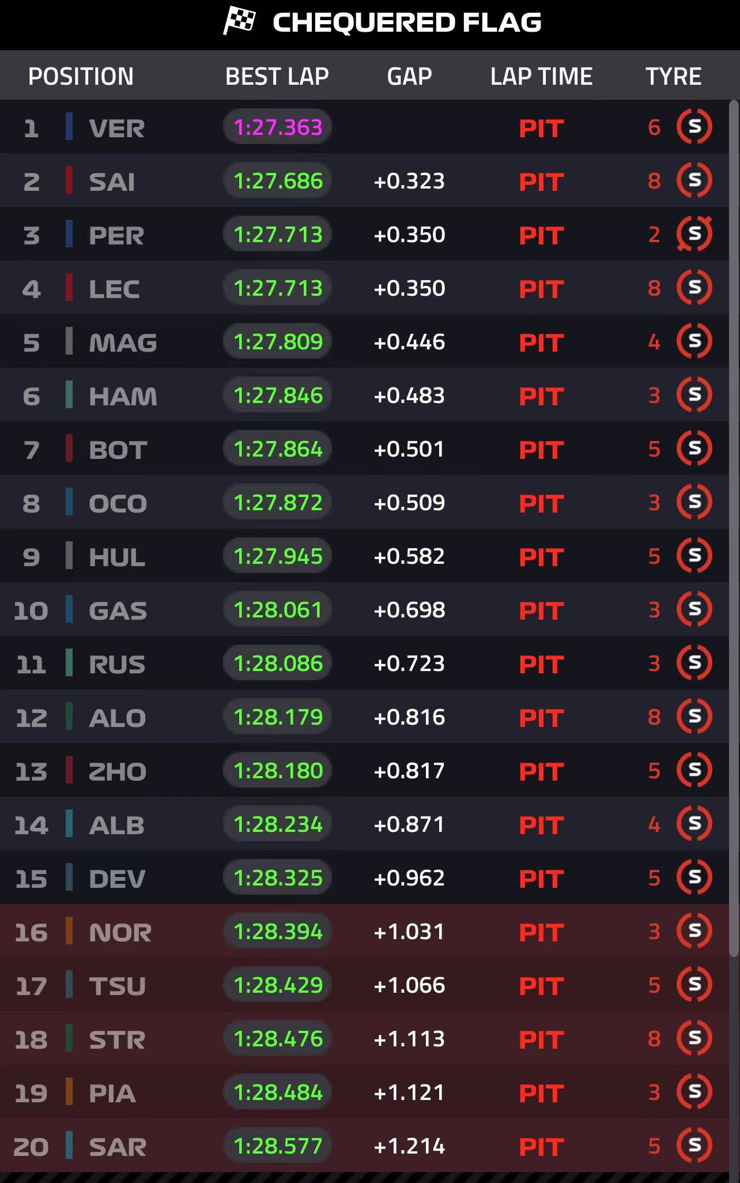Click GAS's soft tyre compound icon
Viewport: 740px width, 1183px height.
[x=694, y=609]
